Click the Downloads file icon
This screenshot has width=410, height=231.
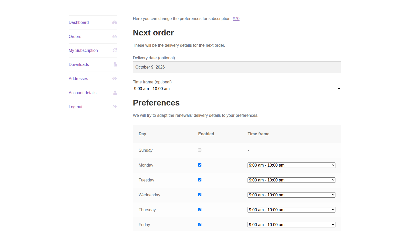(x=115, y=65)
